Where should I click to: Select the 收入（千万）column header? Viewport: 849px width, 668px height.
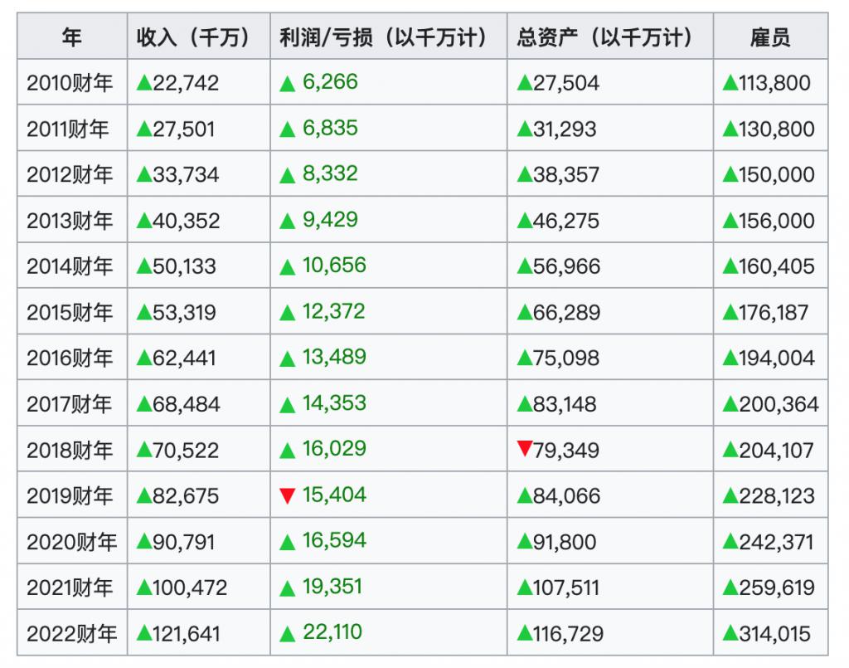[199, 37]
